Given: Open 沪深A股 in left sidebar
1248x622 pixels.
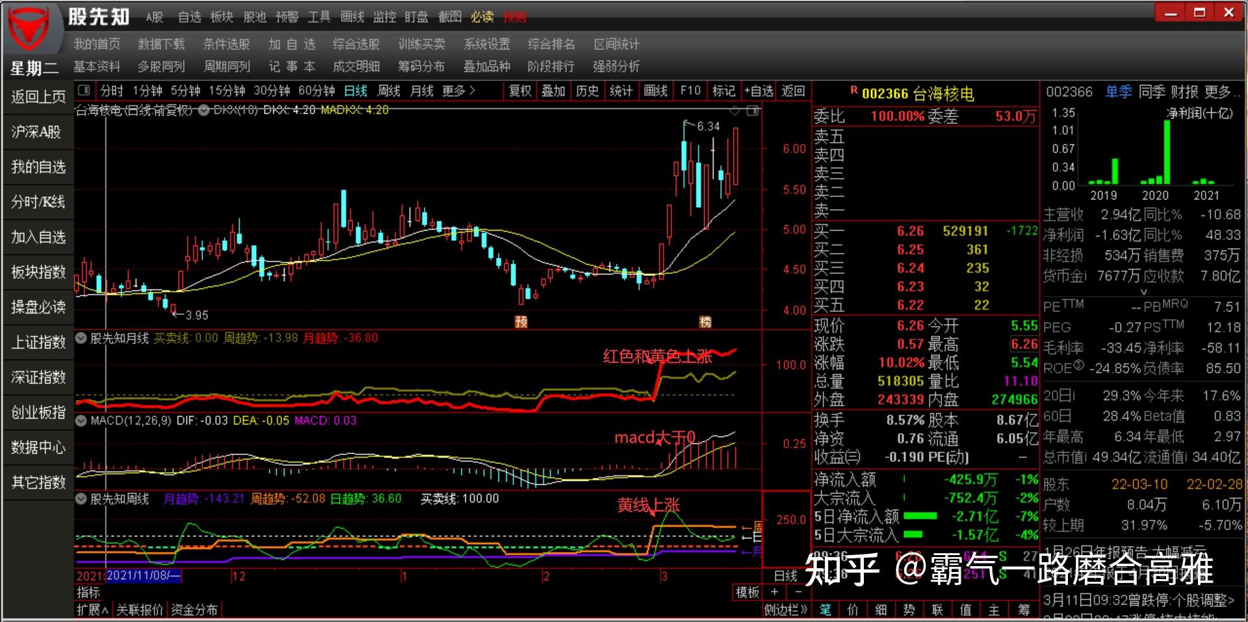Looking at the screenshot, I should [x=38, y=132].
